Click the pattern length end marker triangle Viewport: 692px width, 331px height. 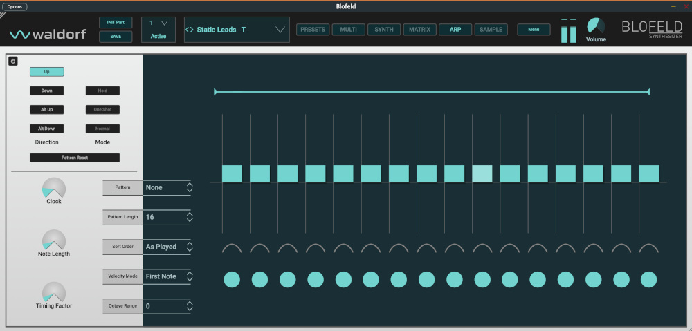(648, 92)
